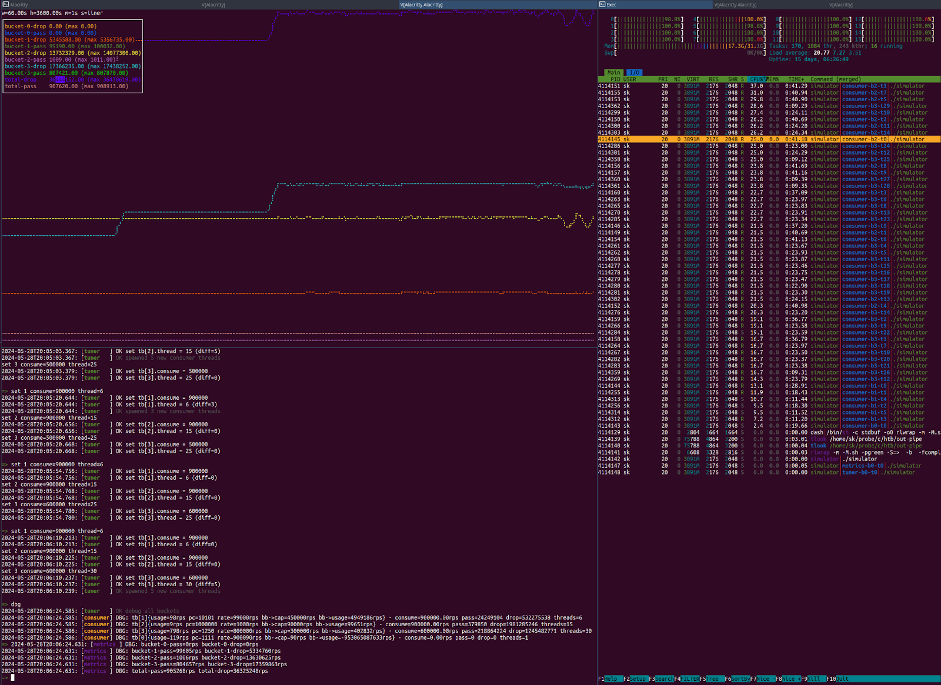
Task: Sort by the USER column header
Action: [630, 79]
